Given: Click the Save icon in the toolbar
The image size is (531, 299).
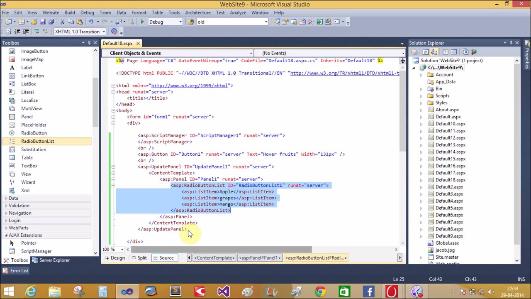Looking at the screenshot, I should [x=43, y=22].
